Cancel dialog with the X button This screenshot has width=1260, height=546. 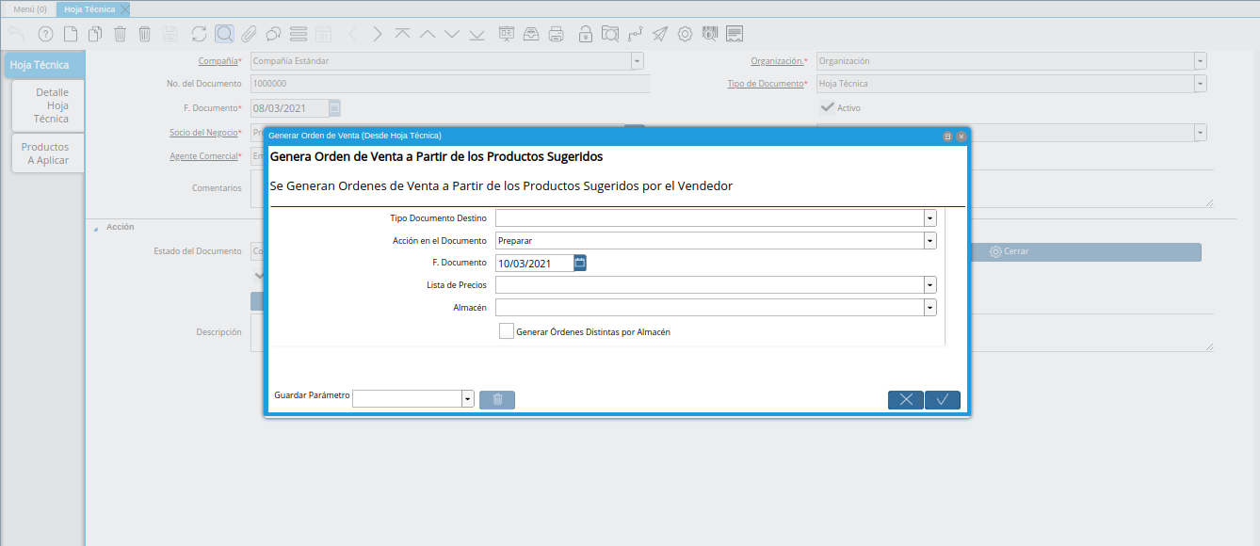(906, 399)
